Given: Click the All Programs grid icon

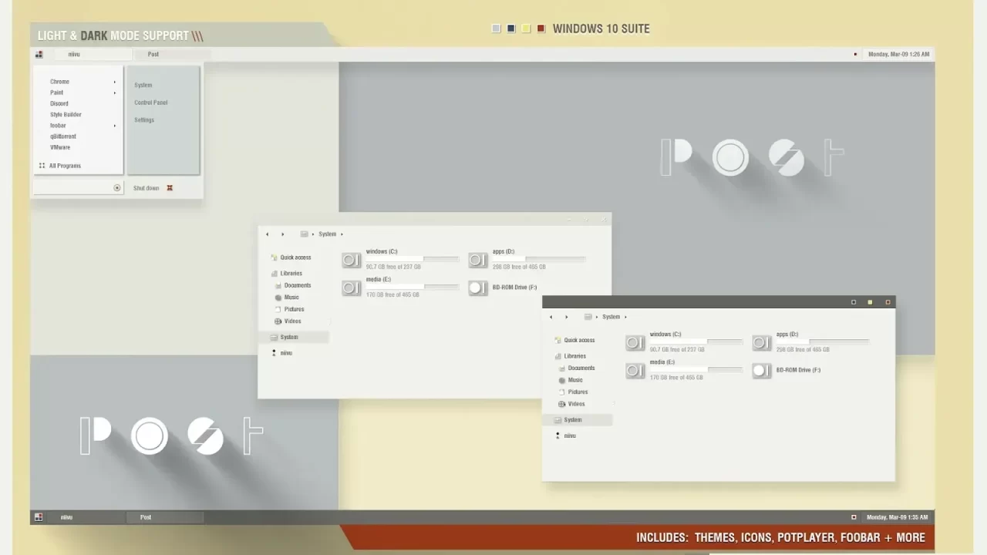Looking at the screenshot, I should [42, 166].
